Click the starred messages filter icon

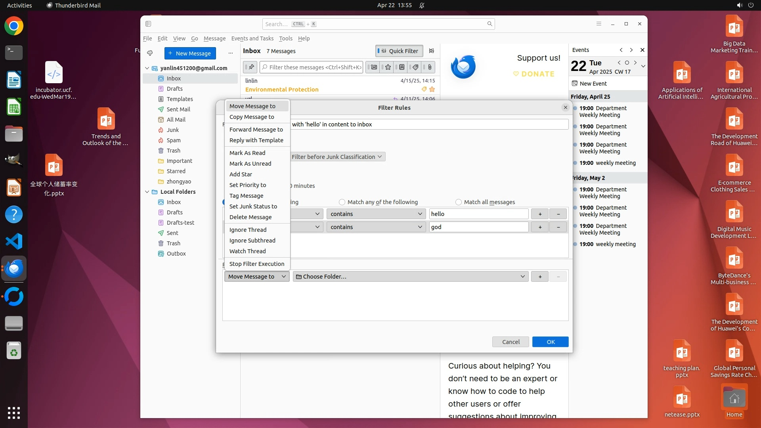point(388,67)
